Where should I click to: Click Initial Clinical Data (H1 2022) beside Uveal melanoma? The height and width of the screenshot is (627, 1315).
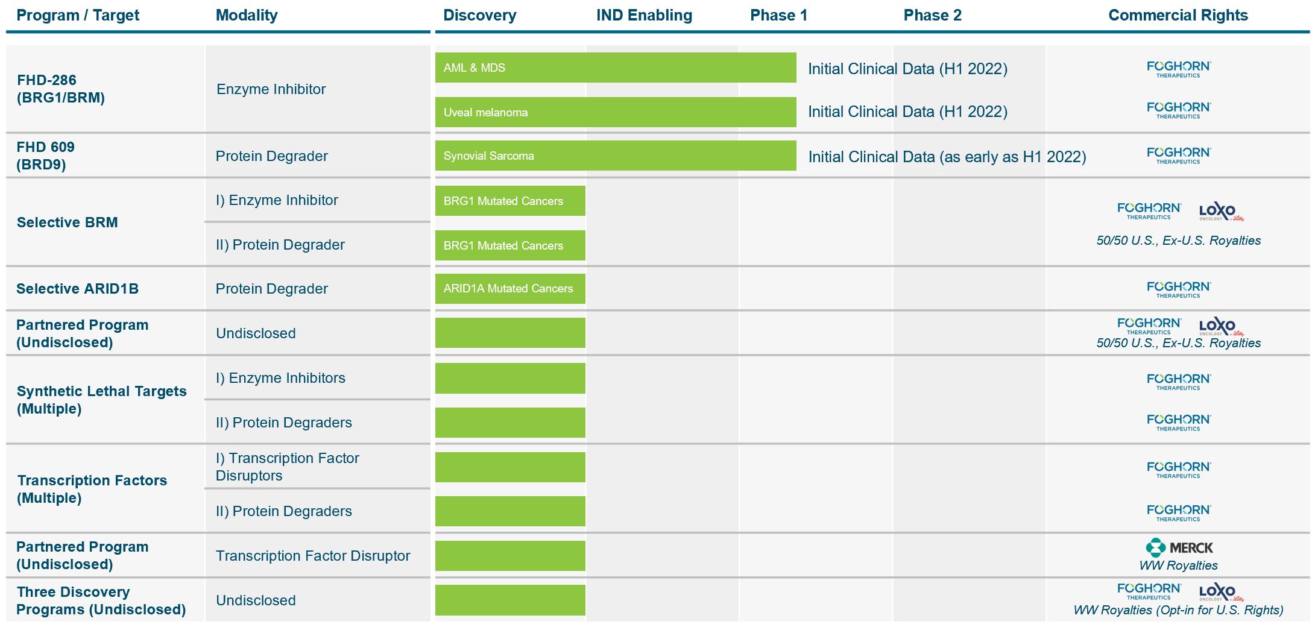click(907, 112)
